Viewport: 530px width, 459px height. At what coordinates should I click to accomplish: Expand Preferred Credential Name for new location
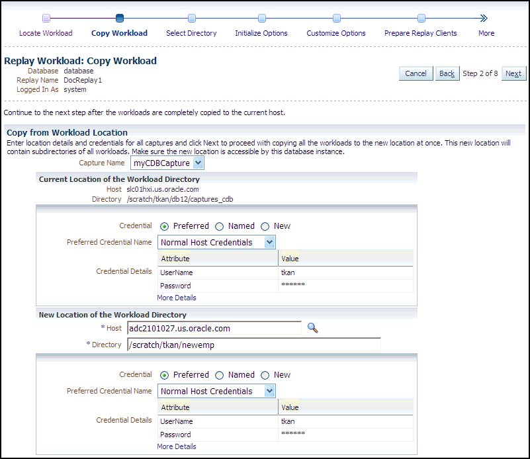269,392
